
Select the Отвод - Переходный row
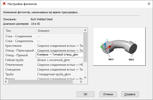(20, 50)
